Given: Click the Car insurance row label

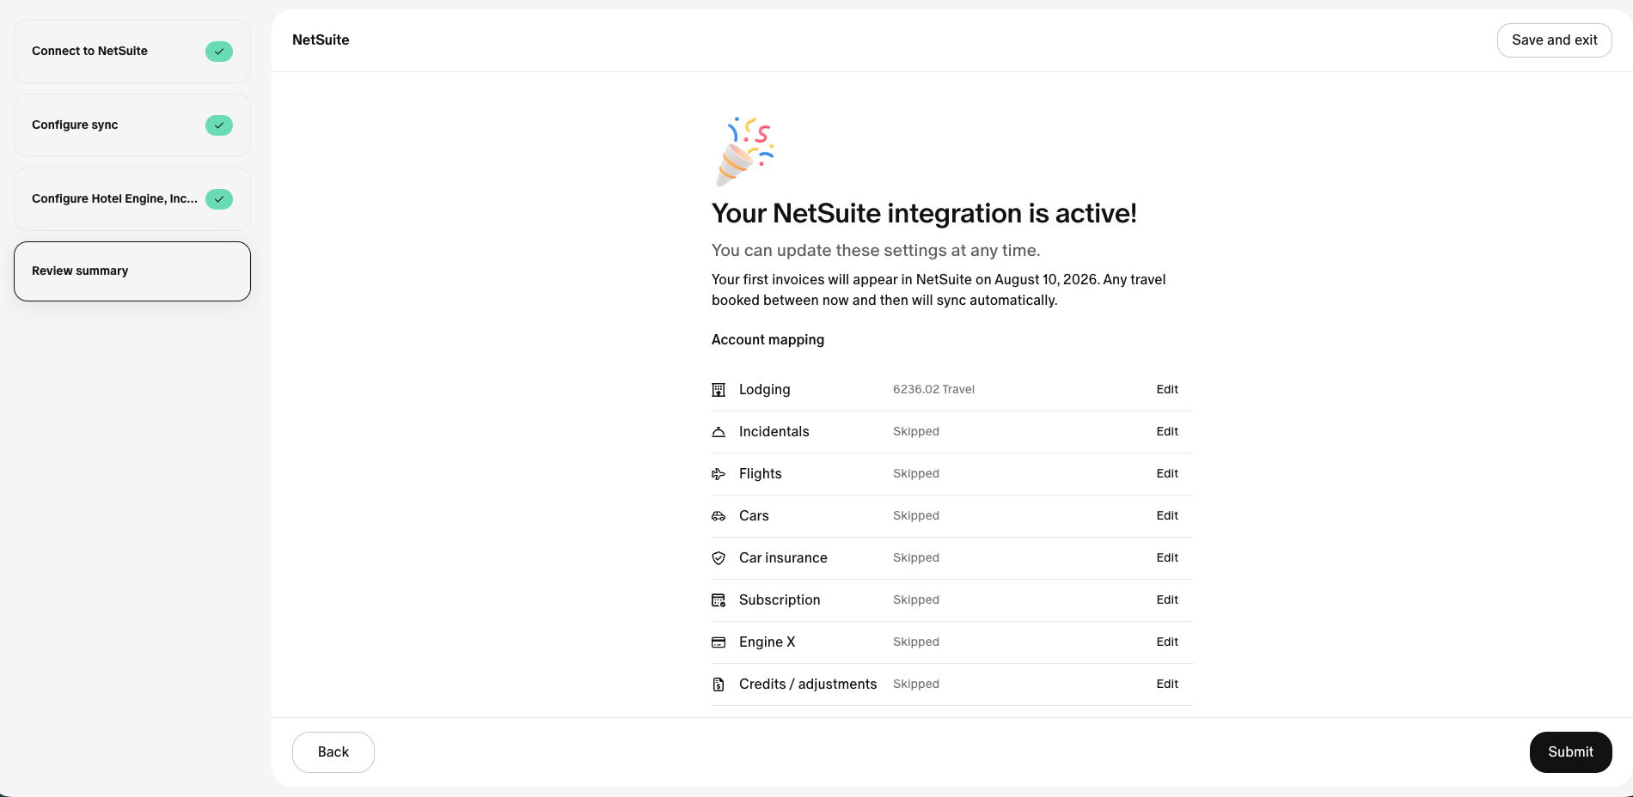Looking at the screenshot, I should [783, 557].
